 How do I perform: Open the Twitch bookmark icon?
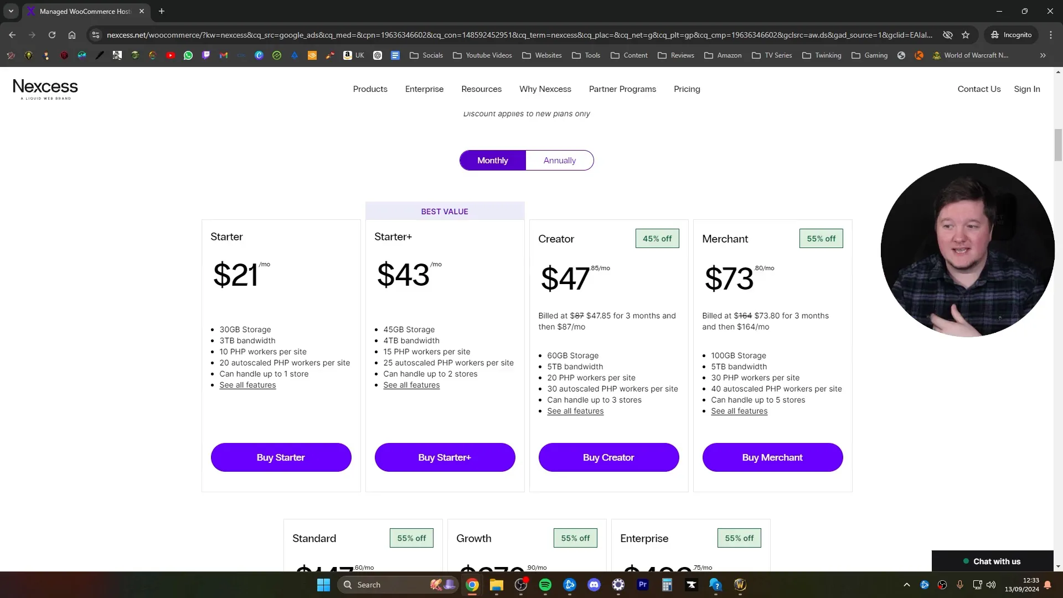pyautogui.click(x=206, y=55)
